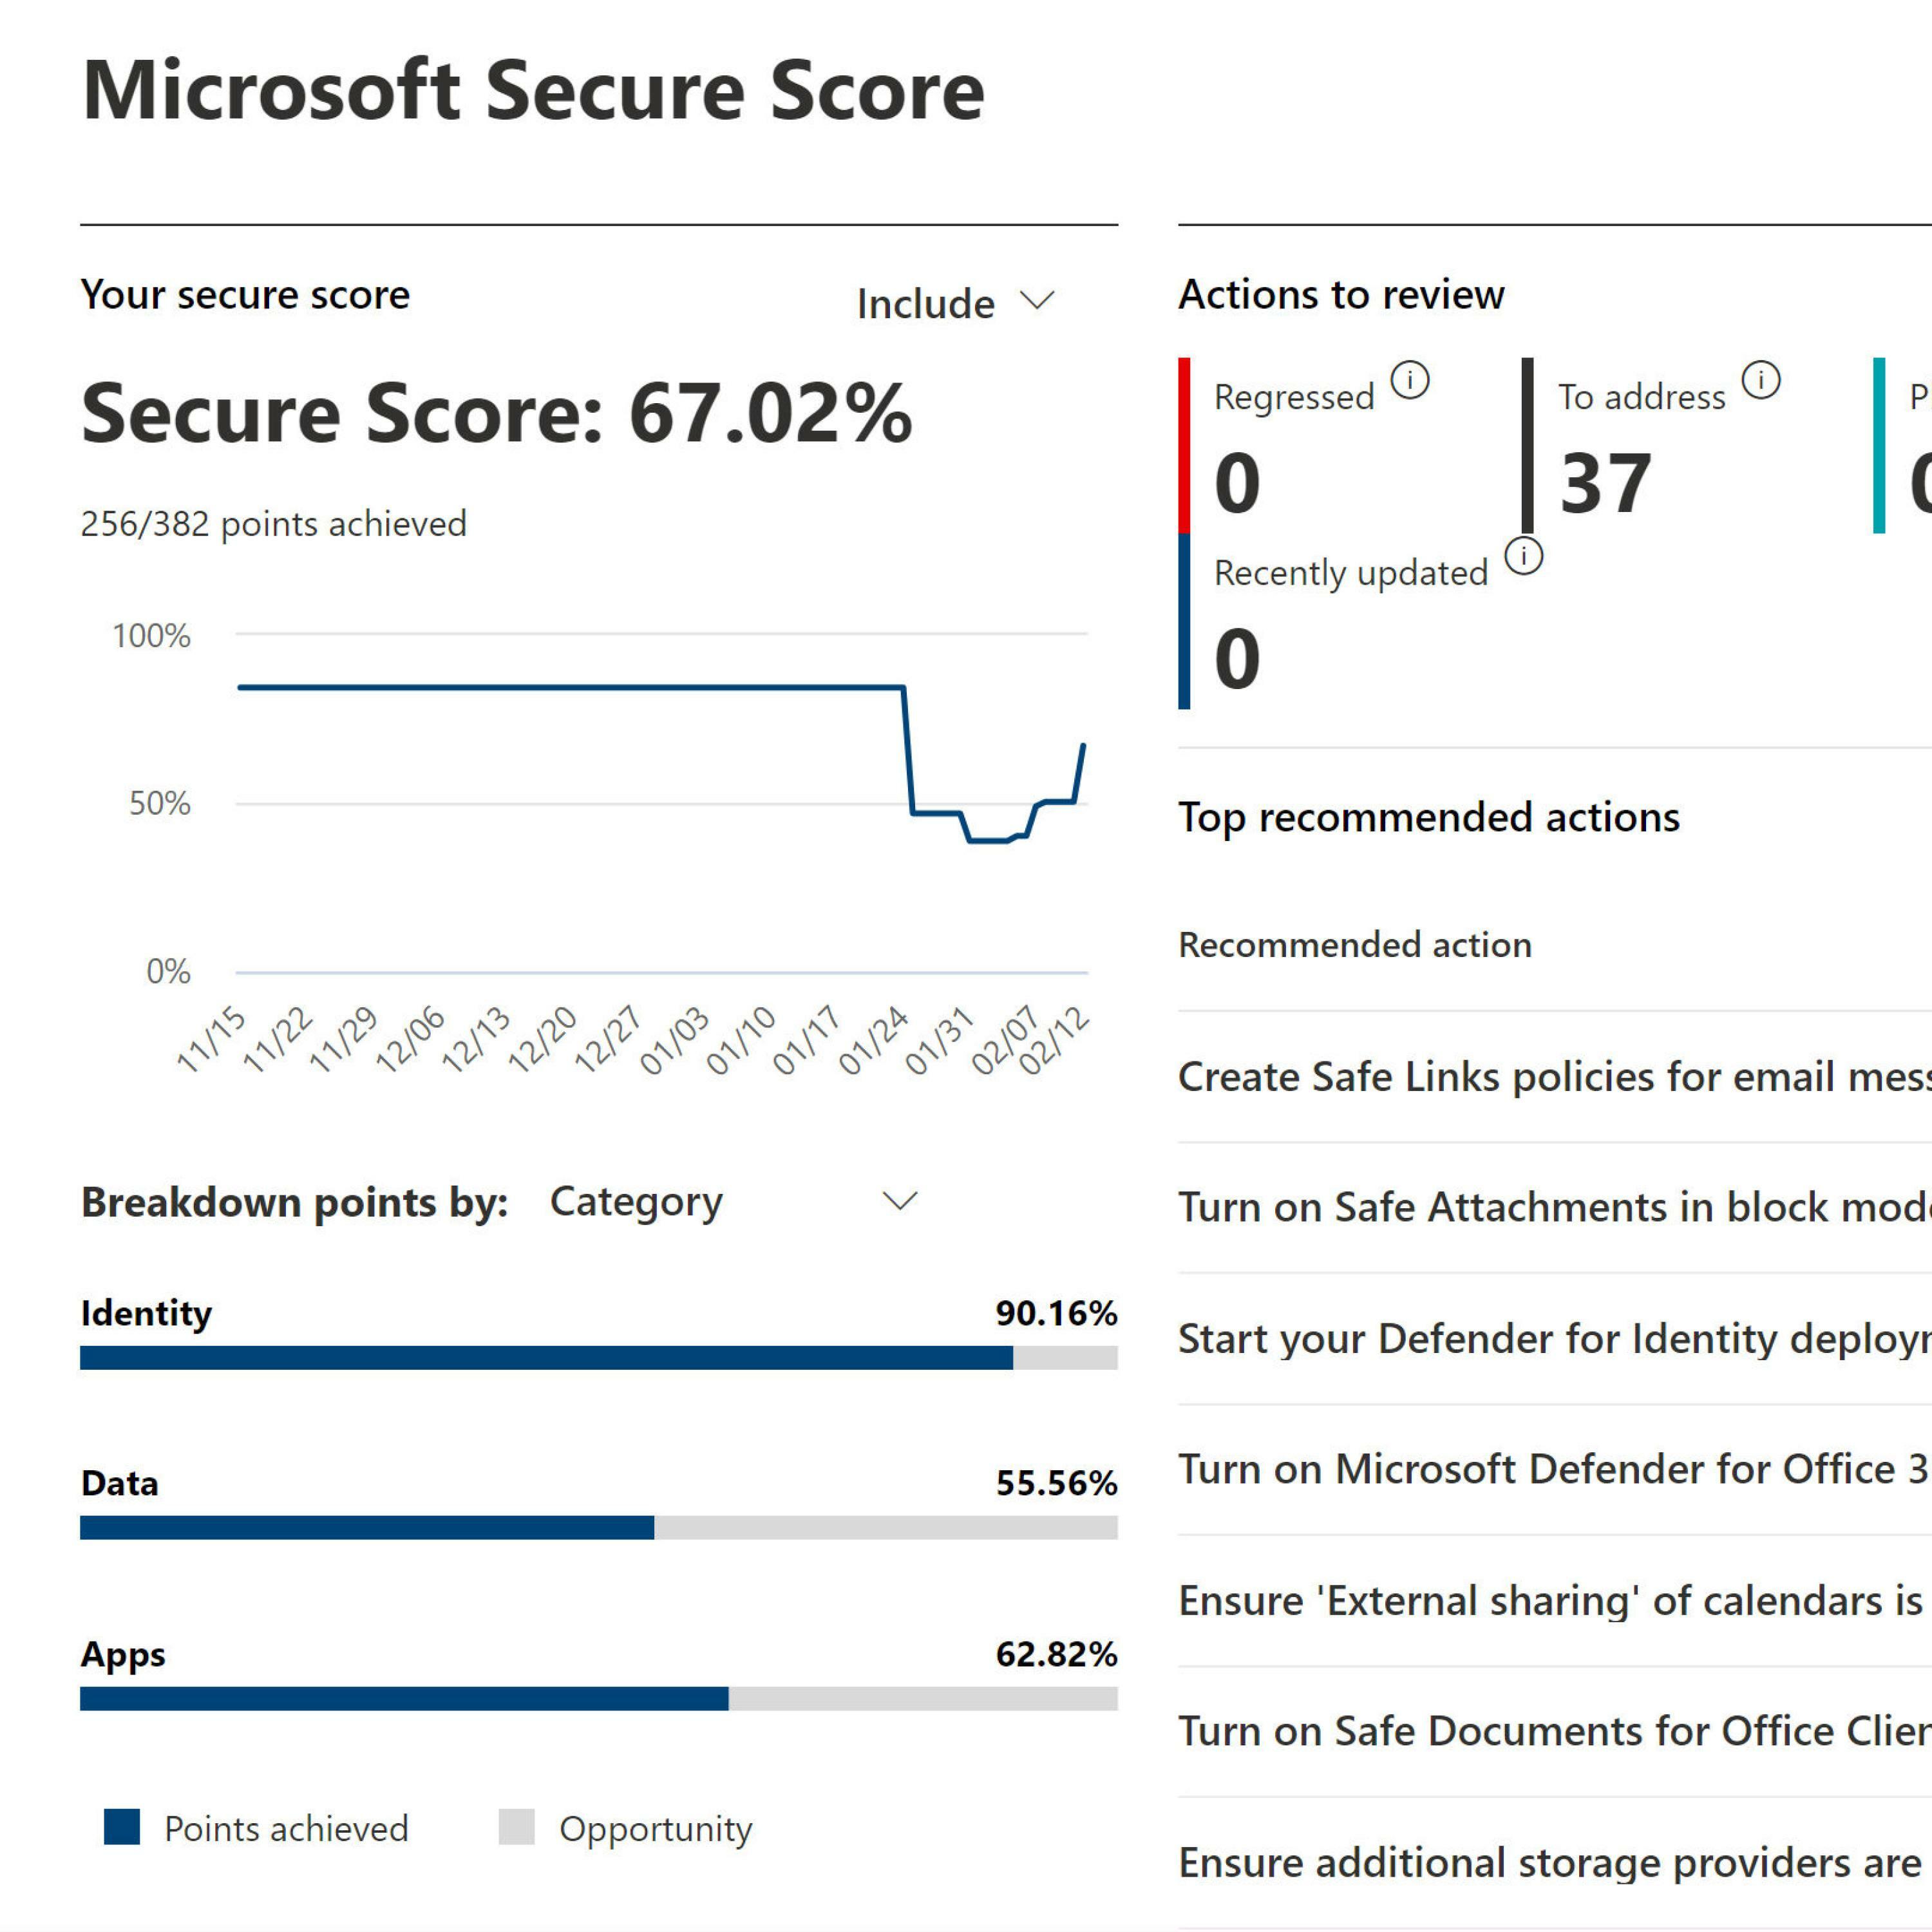Toggle Opportunity legend item
This screenshot has width=1932, height=1932.
click(x=655, y=1828)
